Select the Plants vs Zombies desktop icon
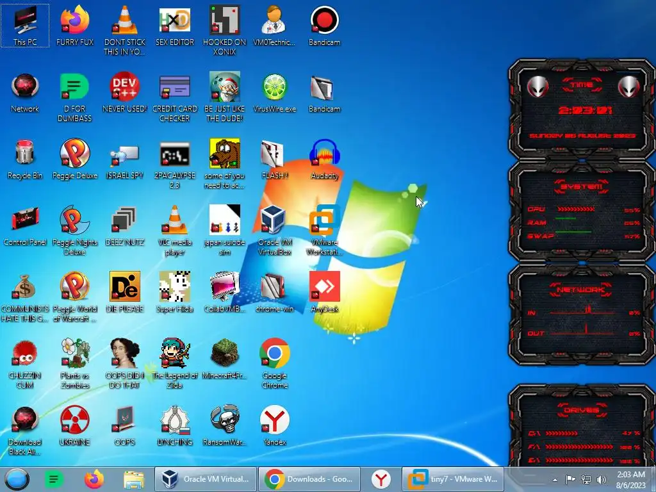The width and height of the screenshot is (656, 492). 75,363
